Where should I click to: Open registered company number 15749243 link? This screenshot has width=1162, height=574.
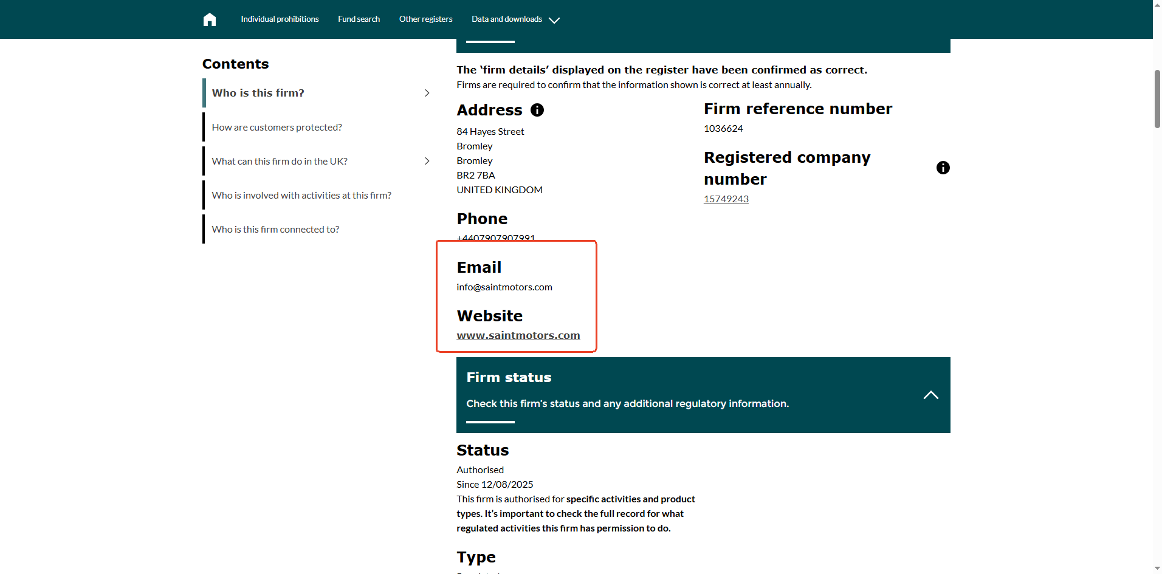(726, 199)
